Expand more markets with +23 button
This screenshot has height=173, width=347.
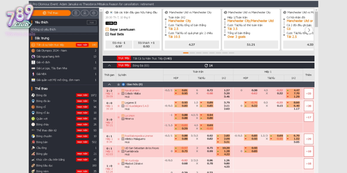pyautogui.click(x=309, y=93)
